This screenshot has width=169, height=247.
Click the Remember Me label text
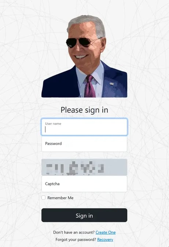point(60,198)
